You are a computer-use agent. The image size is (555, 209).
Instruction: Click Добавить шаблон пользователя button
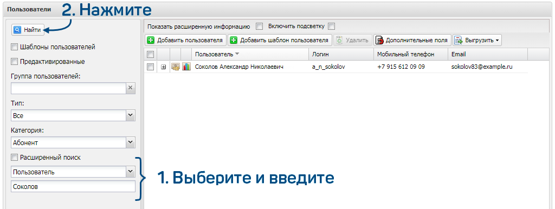click(x=280, y=40)
